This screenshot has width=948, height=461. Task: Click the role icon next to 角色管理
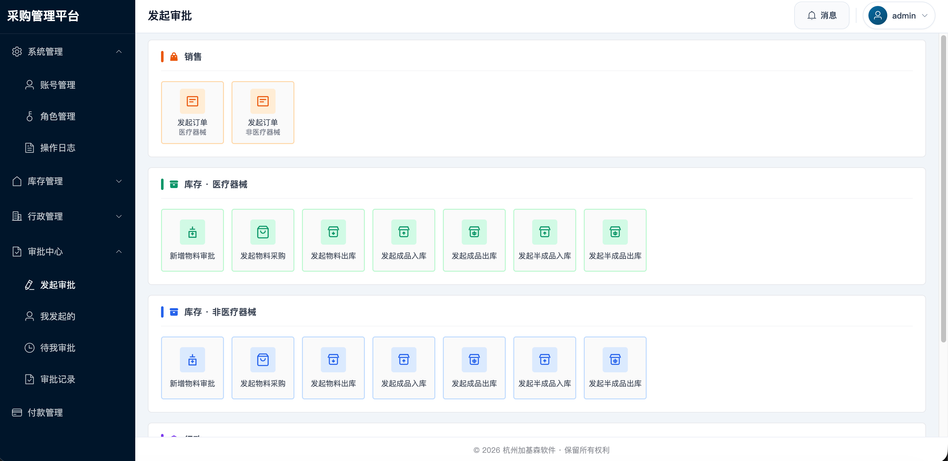pyautogui.click(x=30, y=116)
